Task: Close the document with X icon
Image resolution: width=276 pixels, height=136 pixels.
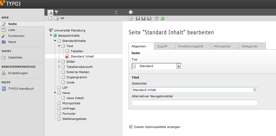Action: coord(131,18)
